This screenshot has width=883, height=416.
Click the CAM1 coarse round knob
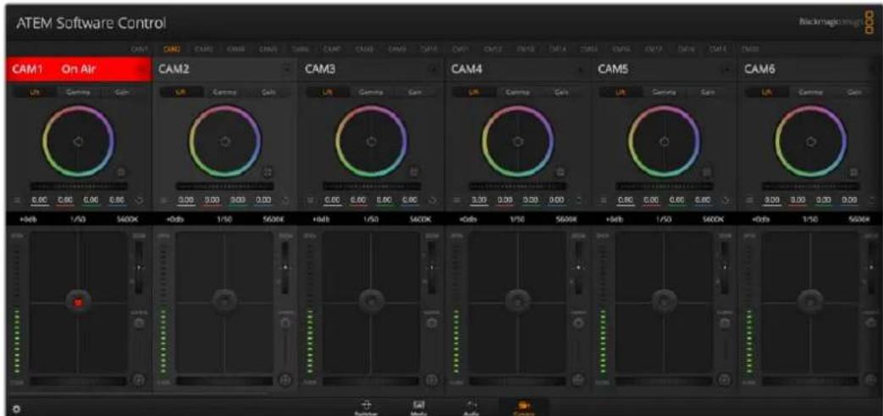pos(139,323)
